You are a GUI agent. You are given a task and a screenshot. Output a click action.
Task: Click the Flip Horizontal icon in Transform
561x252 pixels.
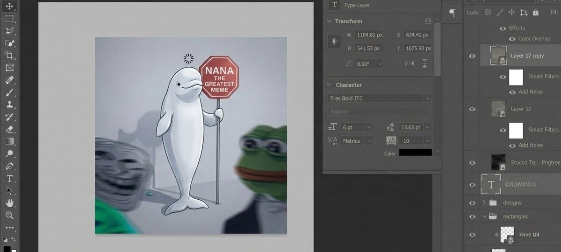[410, 63]
